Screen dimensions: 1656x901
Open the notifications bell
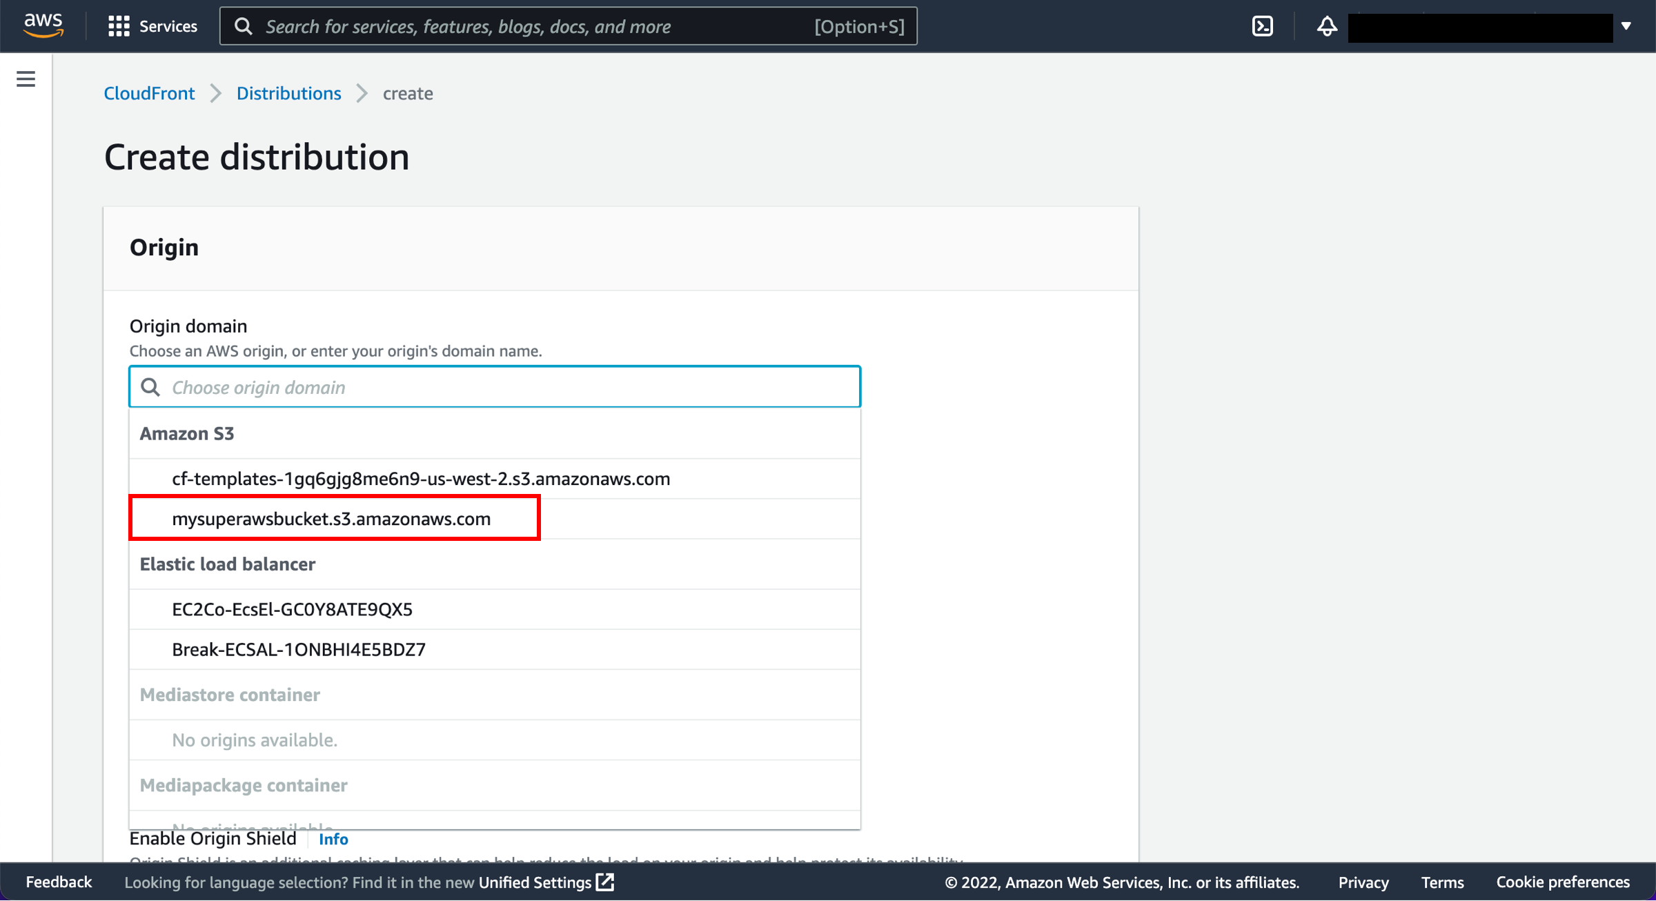tap(1326, 26)
